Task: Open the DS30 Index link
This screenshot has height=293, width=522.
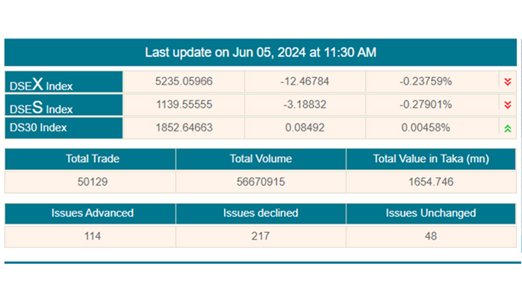Action: [38, 128]
